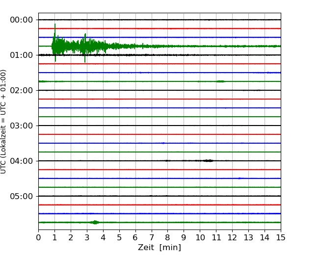Screen dimensions: 319x255
Task: Click the green disturbance near minute 11 at 01:45
Action: [x=220, y=81]
